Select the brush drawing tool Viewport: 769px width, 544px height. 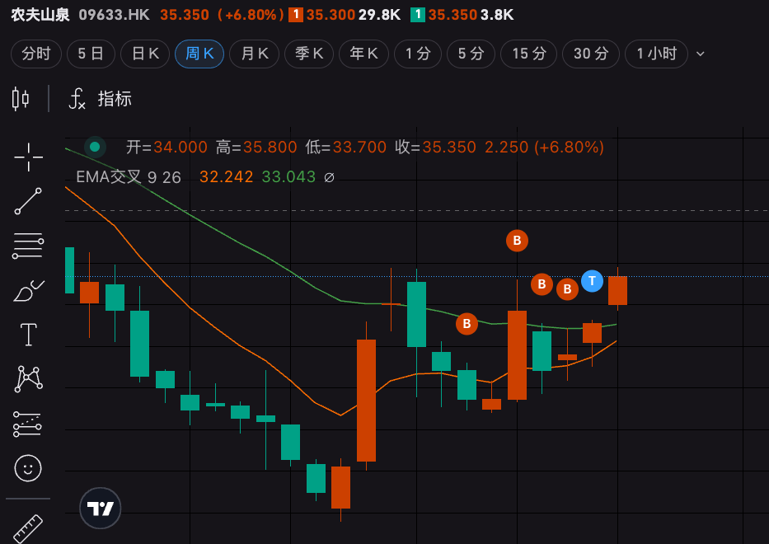(x=28, y=291)
